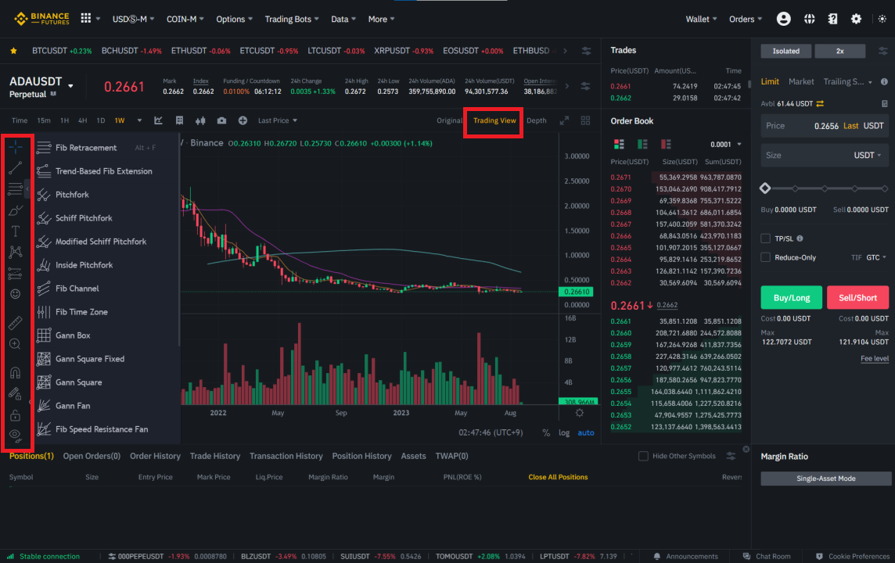Click the Sell/Short button
895x563 pixels.
coord(857,297)
